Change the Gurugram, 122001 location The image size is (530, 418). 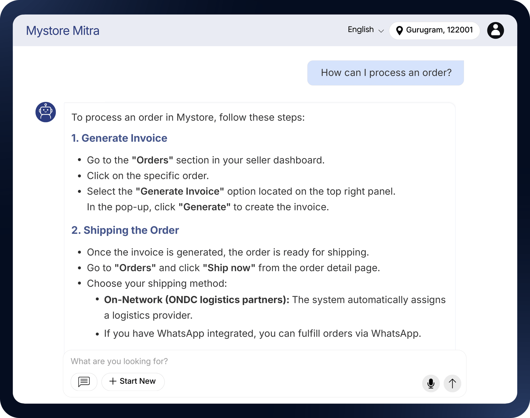pyautogui.click(x=439, y=30)
